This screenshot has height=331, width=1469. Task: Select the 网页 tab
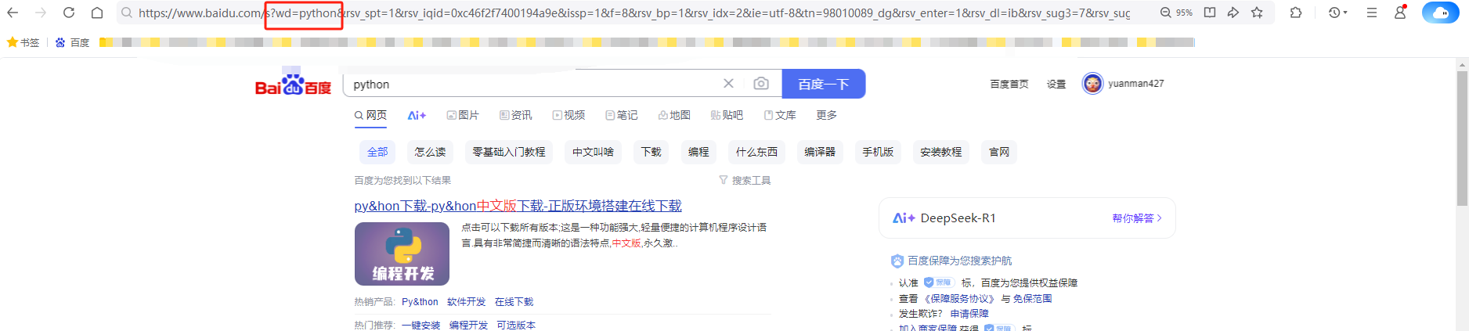pyautogui.click(x=370, y=115)
